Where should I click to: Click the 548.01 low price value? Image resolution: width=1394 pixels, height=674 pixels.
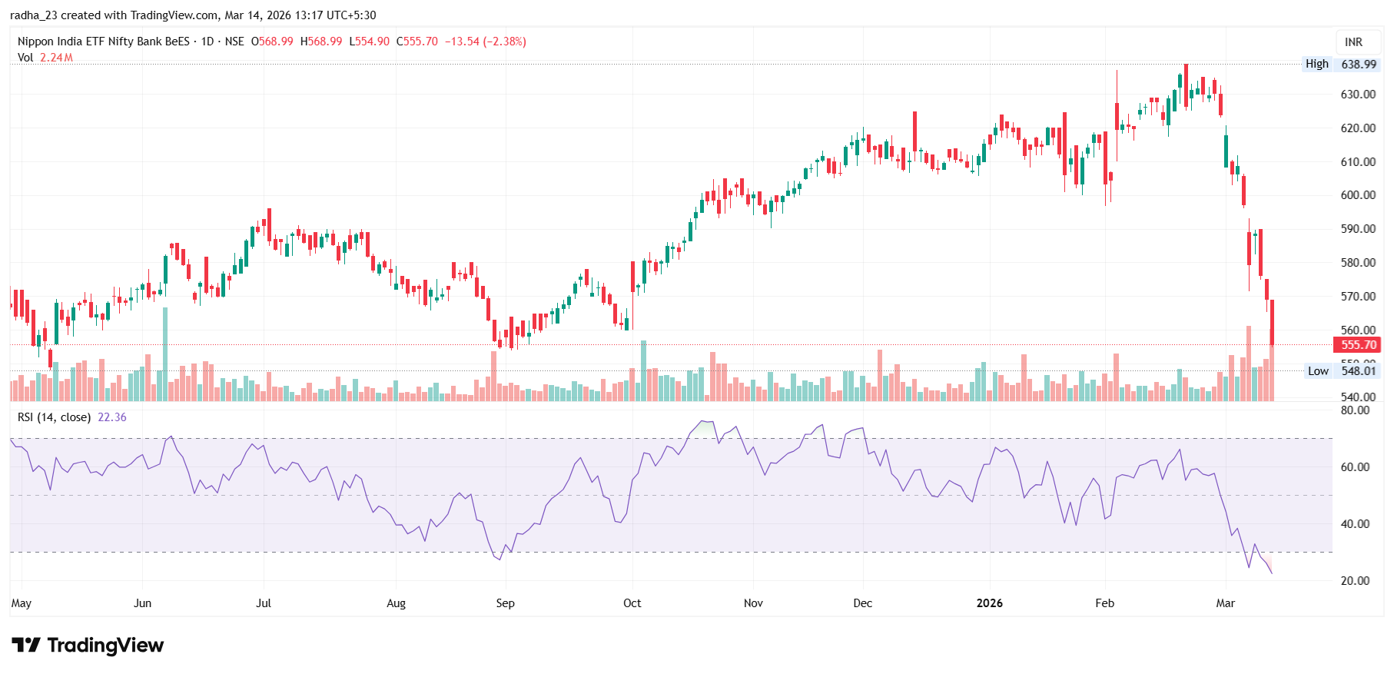click(1359, 371)
